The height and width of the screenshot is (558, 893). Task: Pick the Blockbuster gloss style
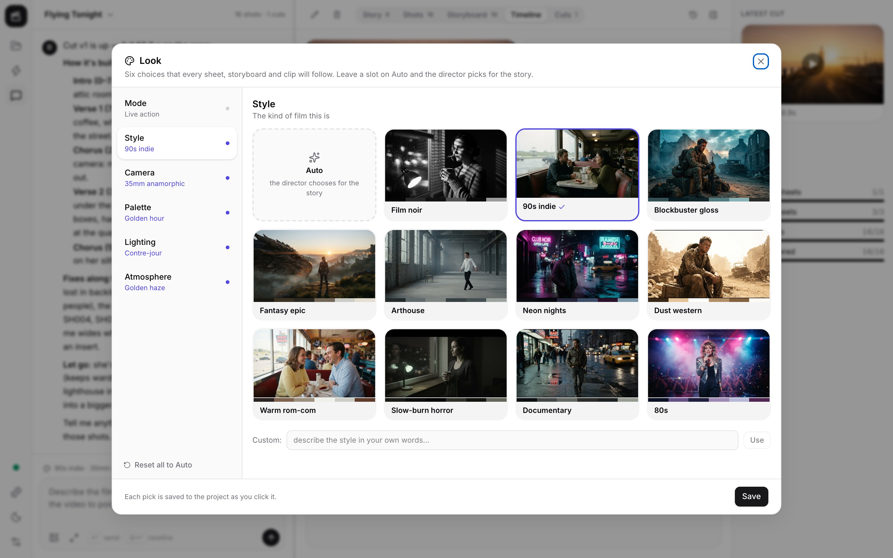[x=709, y=175]
